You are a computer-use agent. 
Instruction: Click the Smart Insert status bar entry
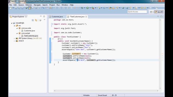pos(102,95)
